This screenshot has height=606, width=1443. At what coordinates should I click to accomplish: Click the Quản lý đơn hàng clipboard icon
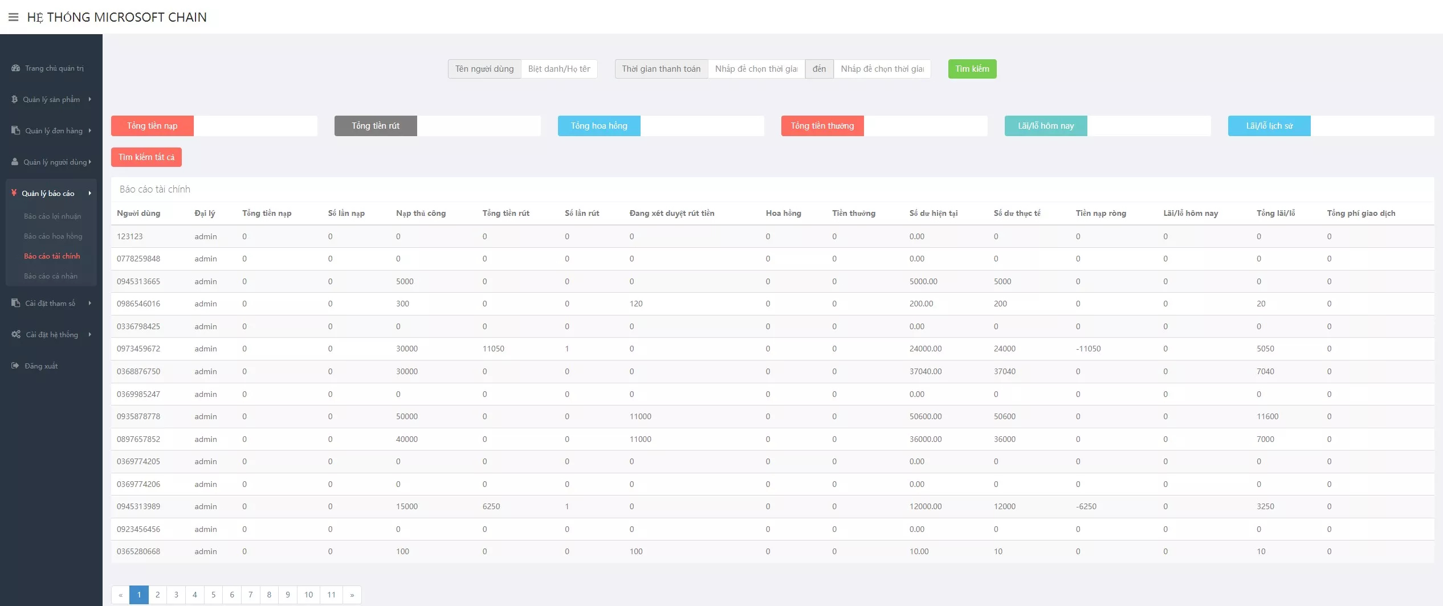[x=15, y=130]
